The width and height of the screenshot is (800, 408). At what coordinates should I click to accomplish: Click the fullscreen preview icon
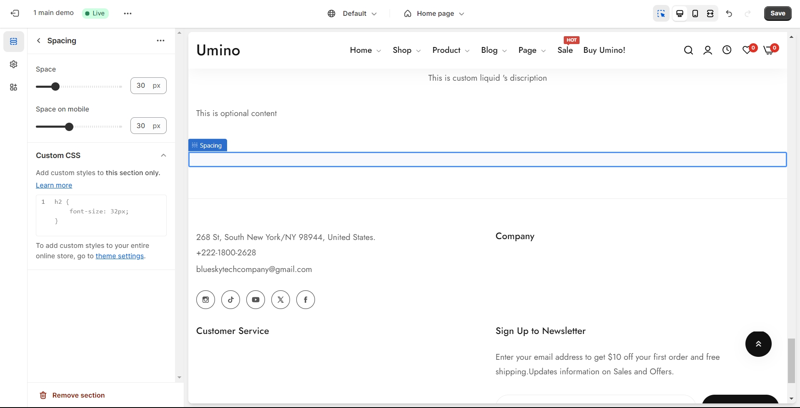710,14
